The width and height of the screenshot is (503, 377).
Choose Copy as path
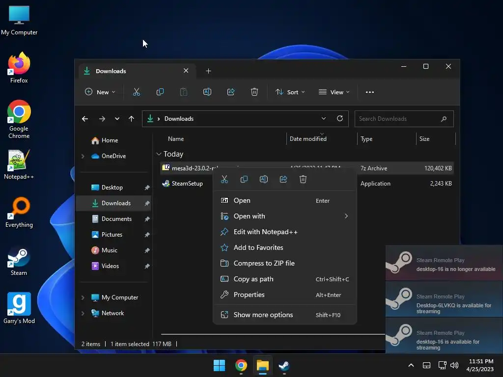pos(284,279)
